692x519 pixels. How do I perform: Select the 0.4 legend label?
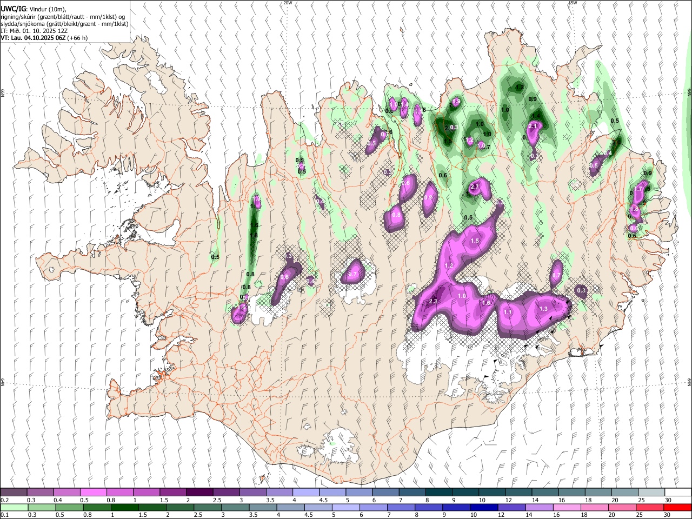click(57, 500)
